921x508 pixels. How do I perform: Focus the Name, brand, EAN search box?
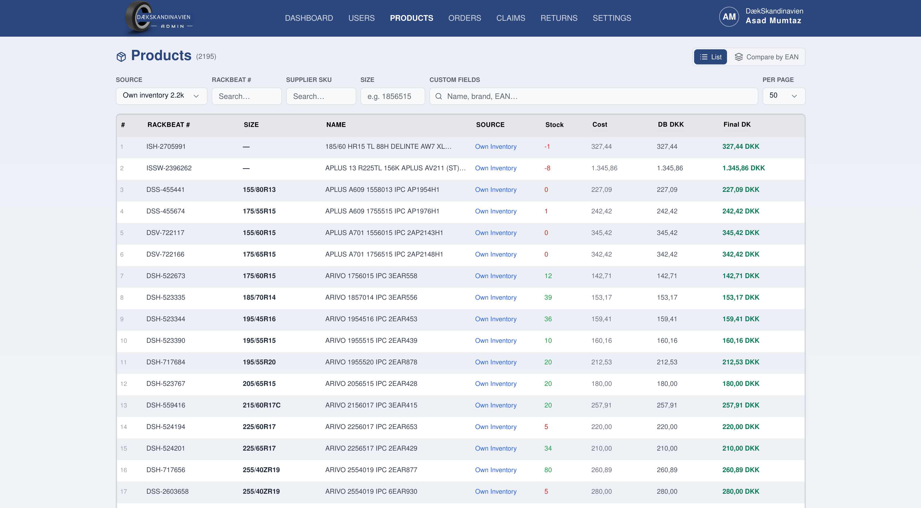[x=594, y=96]
